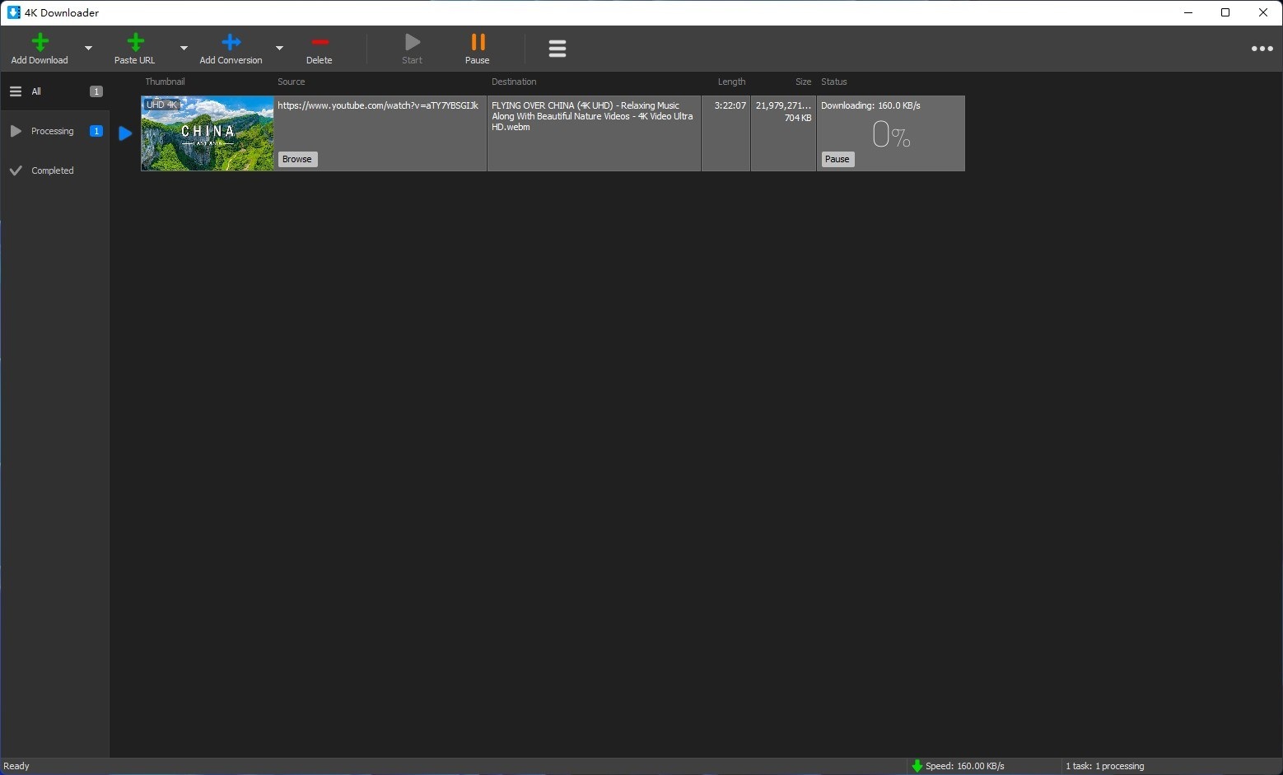Select the All filter in sidebar
This screenshot has width=1283, height=775.
[x=55, y=91]
